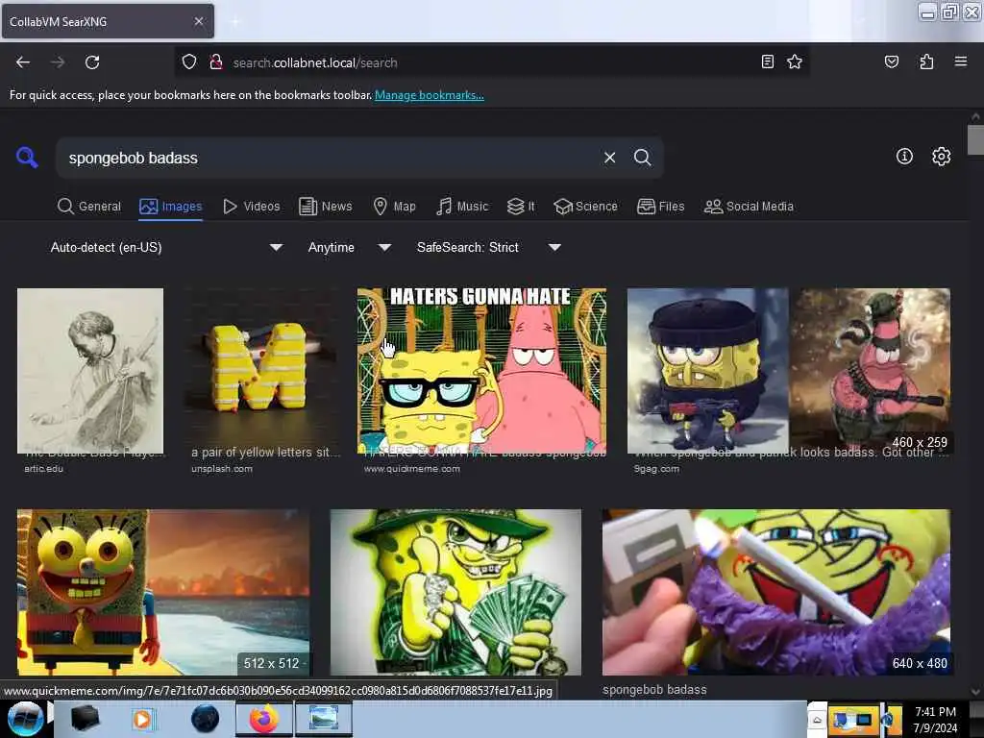Close the CollabVM SearXNG tab
The image size is (984, 738).
(199, 21)
